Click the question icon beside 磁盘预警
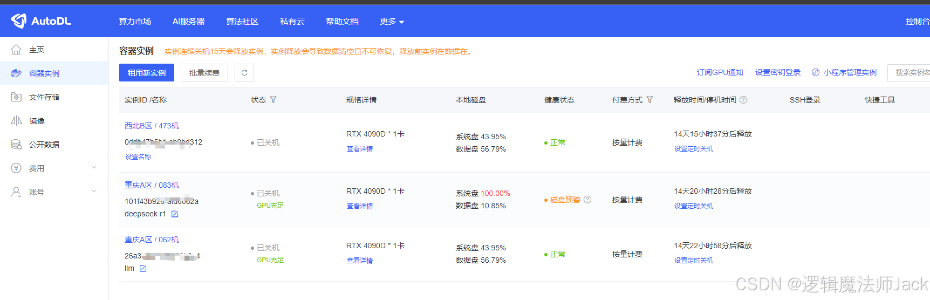 [x=587, y=200]
